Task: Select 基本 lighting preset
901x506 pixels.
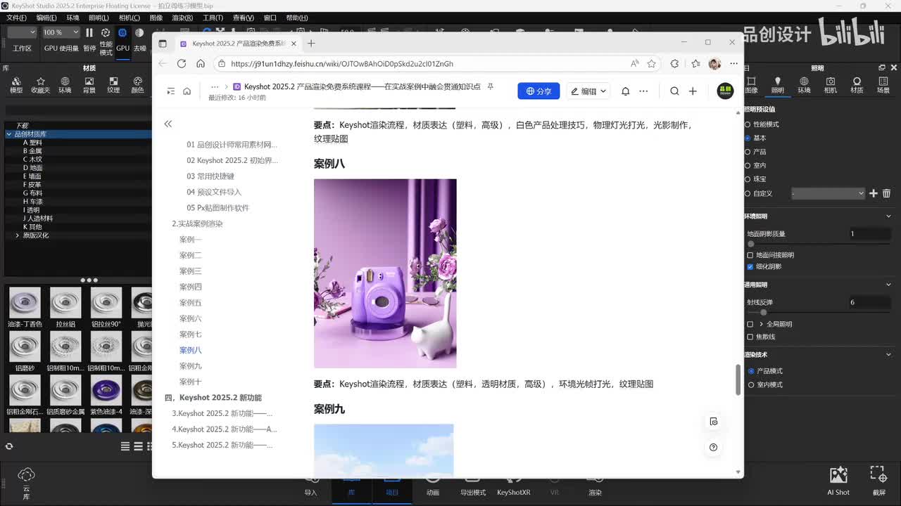Action: click(748, 138)
